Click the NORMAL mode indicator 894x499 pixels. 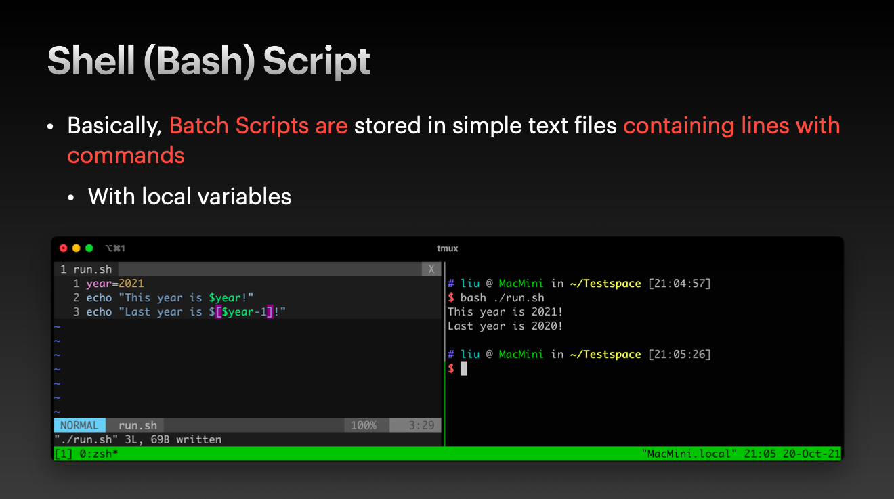79,425
